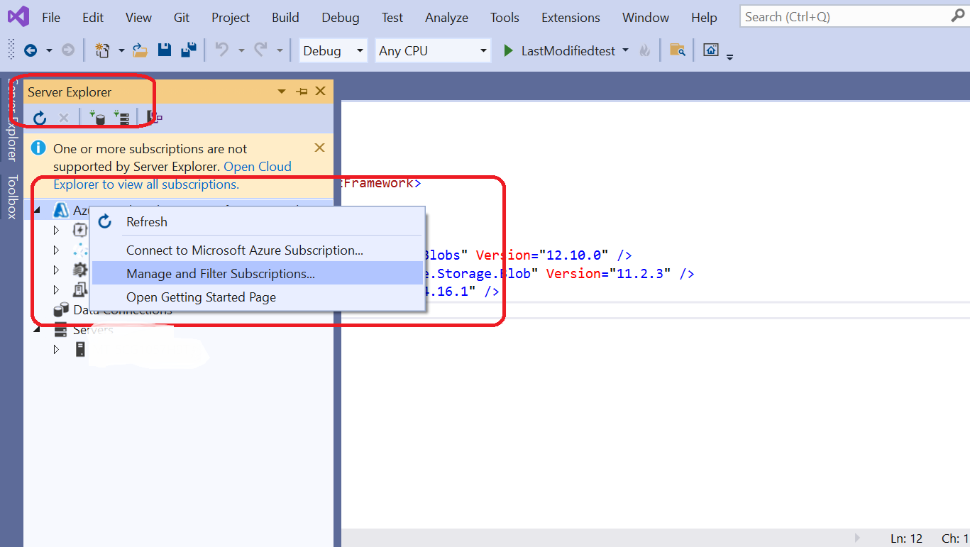Click the magnifier icon in the search box
Viewport: 970px width, 547px height.
tap(958, 16)
